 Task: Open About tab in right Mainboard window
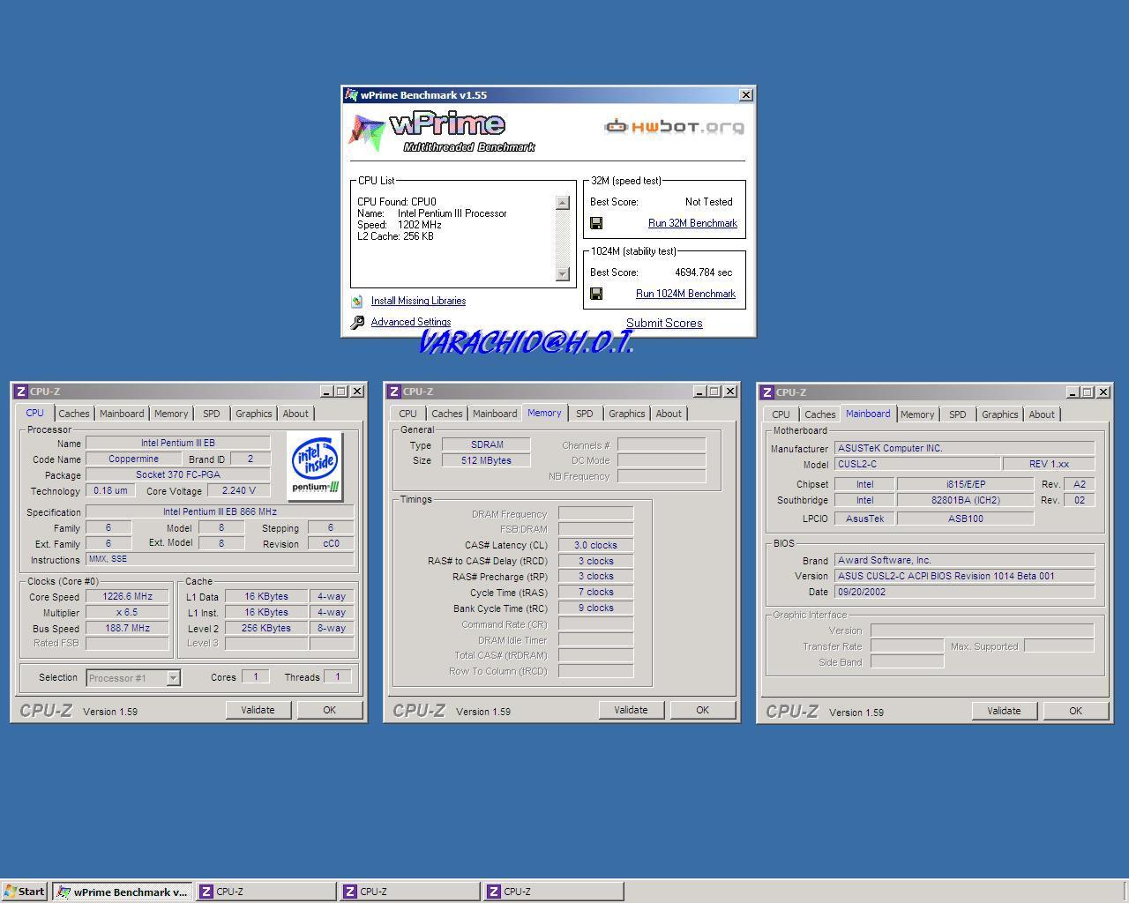pyautogui.click(x=1042, y=414)
